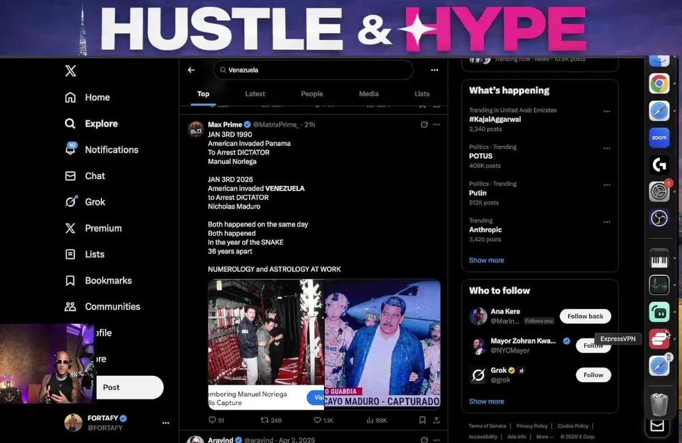Open Anthropic trending topic
Viewport: 682px width, 443px height.
pos(485,229)
